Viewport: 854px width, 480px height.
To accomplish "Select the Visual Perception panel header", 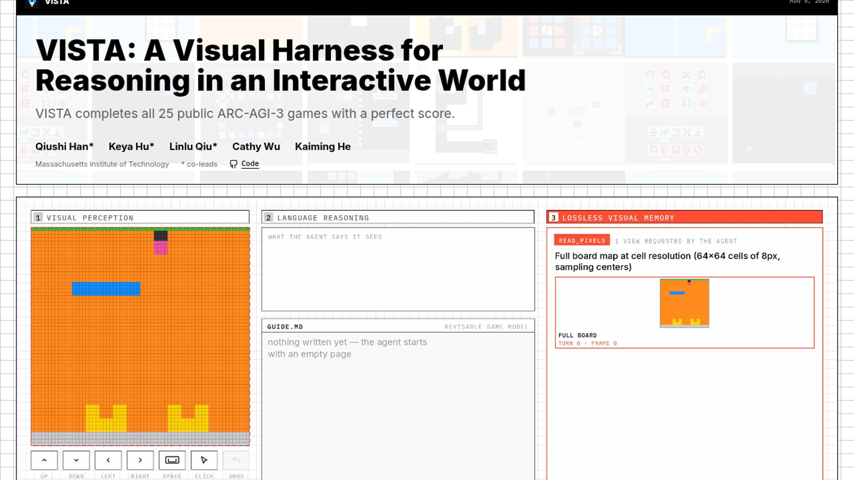I will [140, 217].
